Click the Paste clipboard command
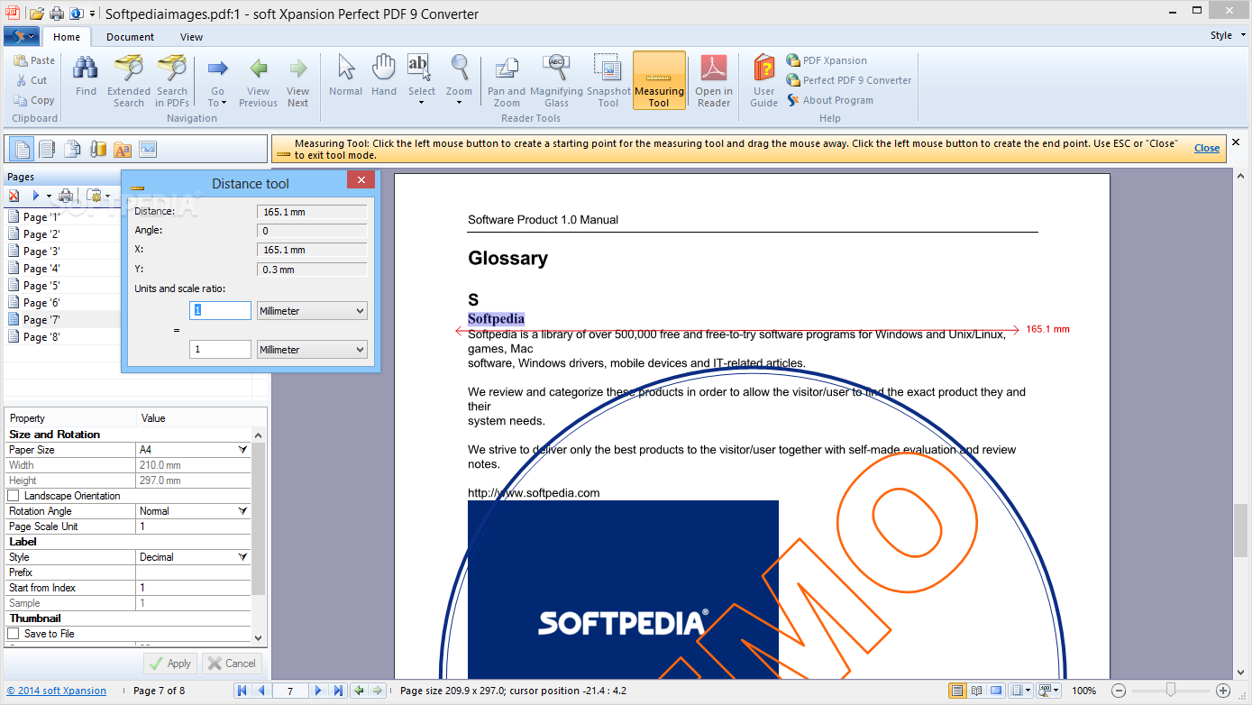This screenshot has width=1252, height=705. coord(35,60)
